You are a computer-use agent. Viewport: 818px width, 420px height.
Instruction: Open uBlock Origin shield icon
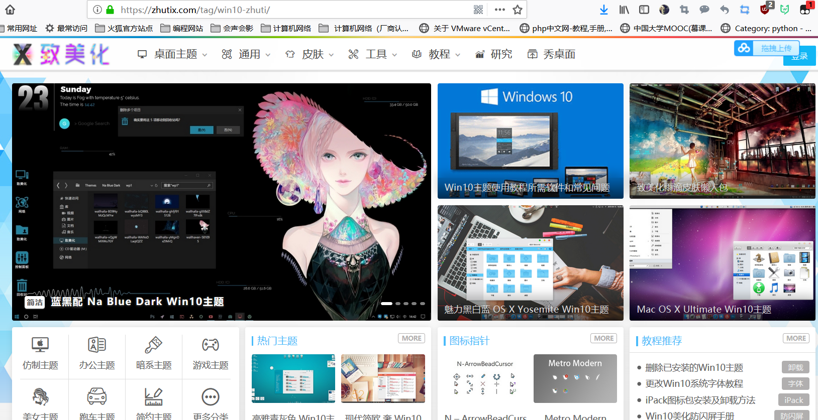pyautogui.click(x=765, y=9)
